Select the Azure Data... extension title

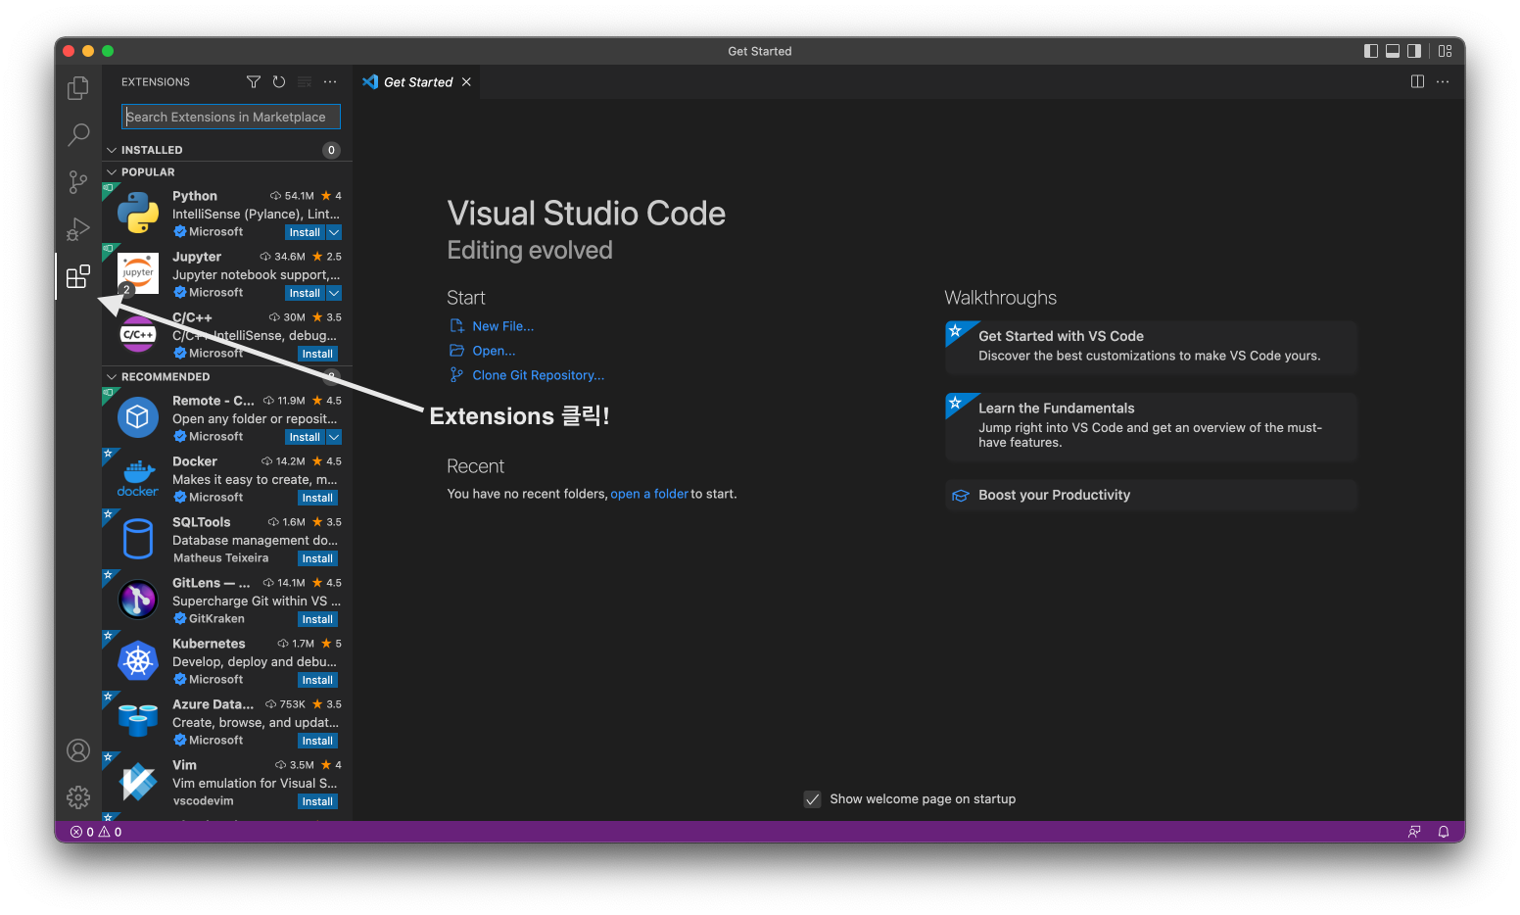[213, 704]
